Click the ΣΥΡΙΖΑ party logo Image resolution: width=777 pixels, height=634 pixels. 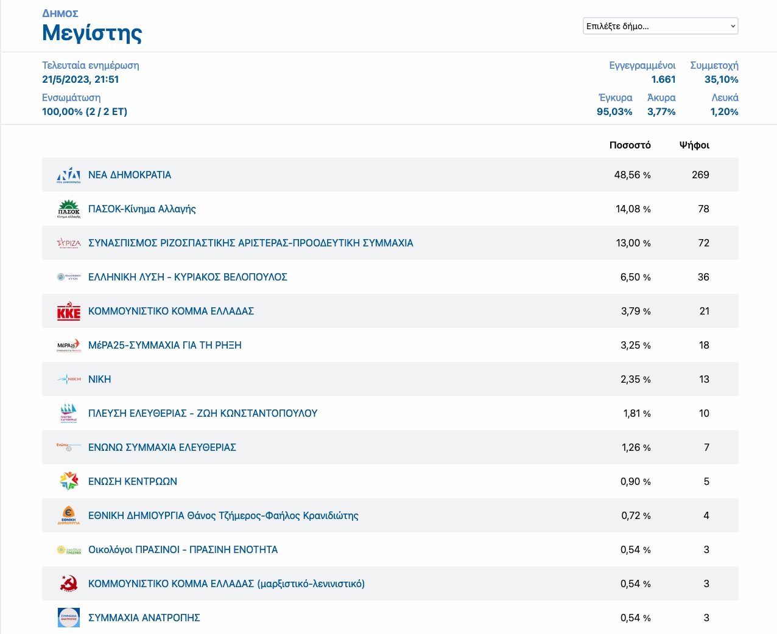(68, 243)
